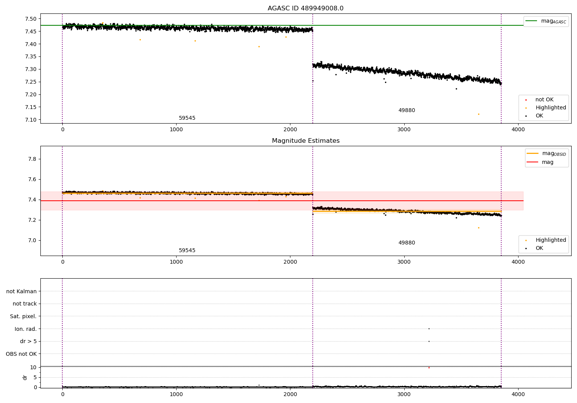
Task: Click the green line sample in the top legend
Action: tap(532, 21)
